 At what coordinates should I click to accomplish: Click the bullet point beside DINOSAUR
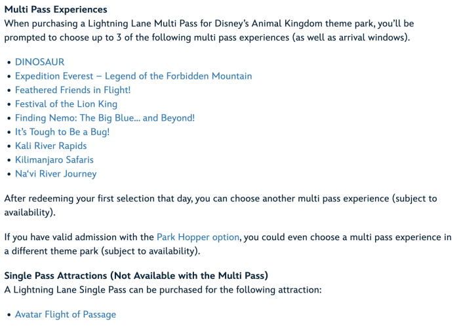point(9,62)
